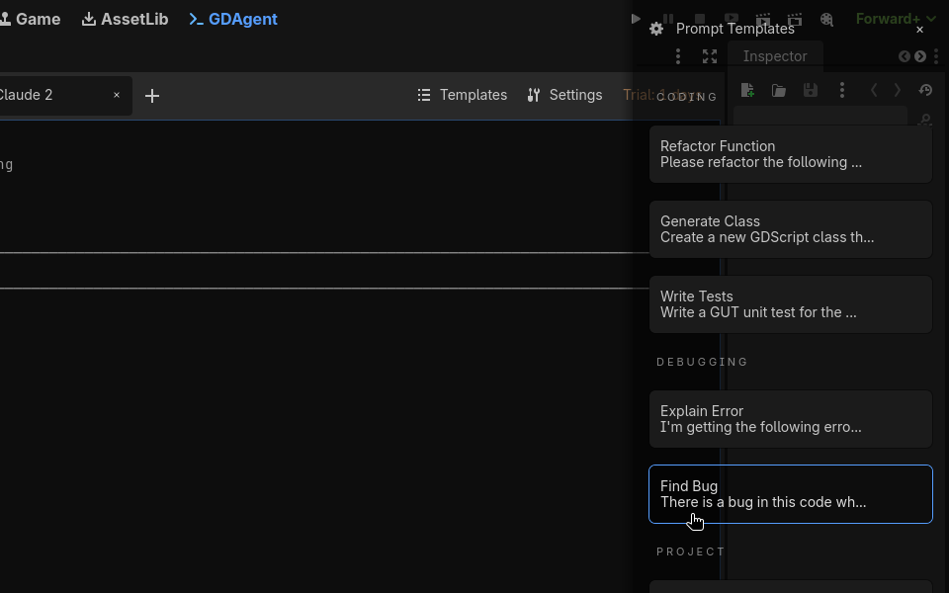Click the Inspector load resource folder icon
Screen dimensions: 949x593
[x=779, y=90]
